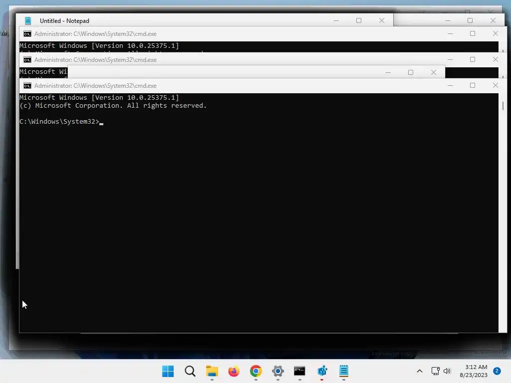511x383 pixels.
Task: Maximize the untitled blank overlapping window
Action: (x=411, y=72)
